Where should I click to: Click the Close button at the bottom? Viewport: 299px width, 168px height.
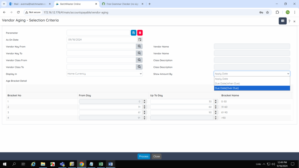pyautogui.click(x=157, y=156)
